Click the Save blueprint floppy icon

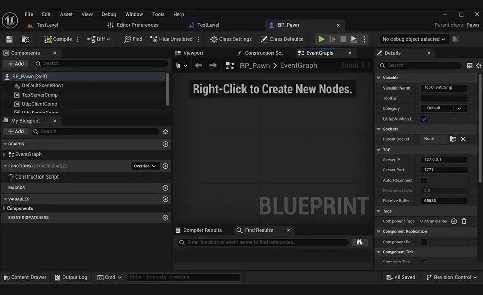pos(9,39)
